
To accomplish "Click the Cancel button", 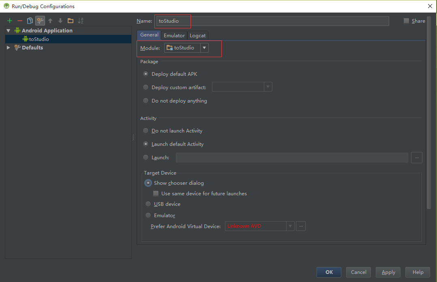I will point(358,272).
